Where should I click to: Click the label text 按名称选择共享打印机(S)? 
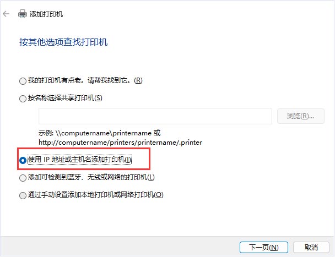(x=65, y=98)
